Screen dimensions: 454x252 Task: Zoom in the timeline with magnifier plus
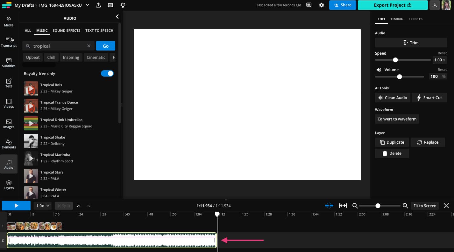(405, 206)
